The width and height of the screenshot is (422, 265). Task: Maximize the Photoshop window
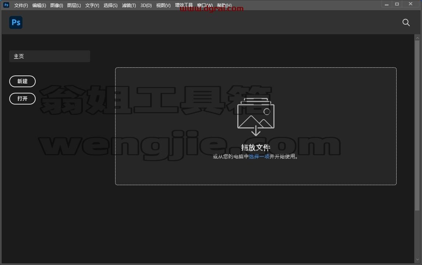[x=397, y=4]
